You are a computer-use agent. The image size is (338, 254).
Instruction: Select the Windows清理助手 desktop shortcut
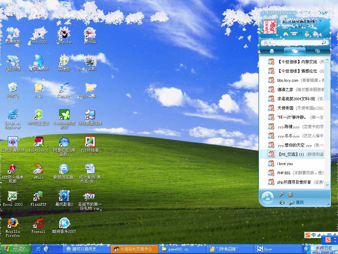[64, 119]
